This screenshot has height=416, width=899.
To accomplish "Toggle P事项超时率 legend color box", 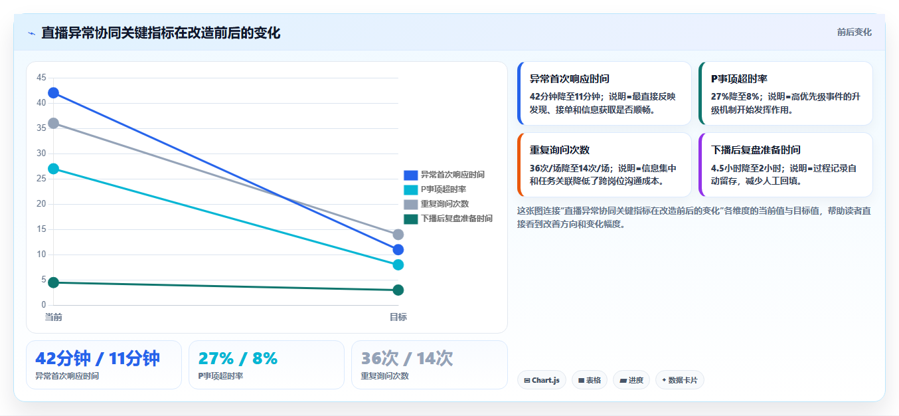I will [410, 189].
